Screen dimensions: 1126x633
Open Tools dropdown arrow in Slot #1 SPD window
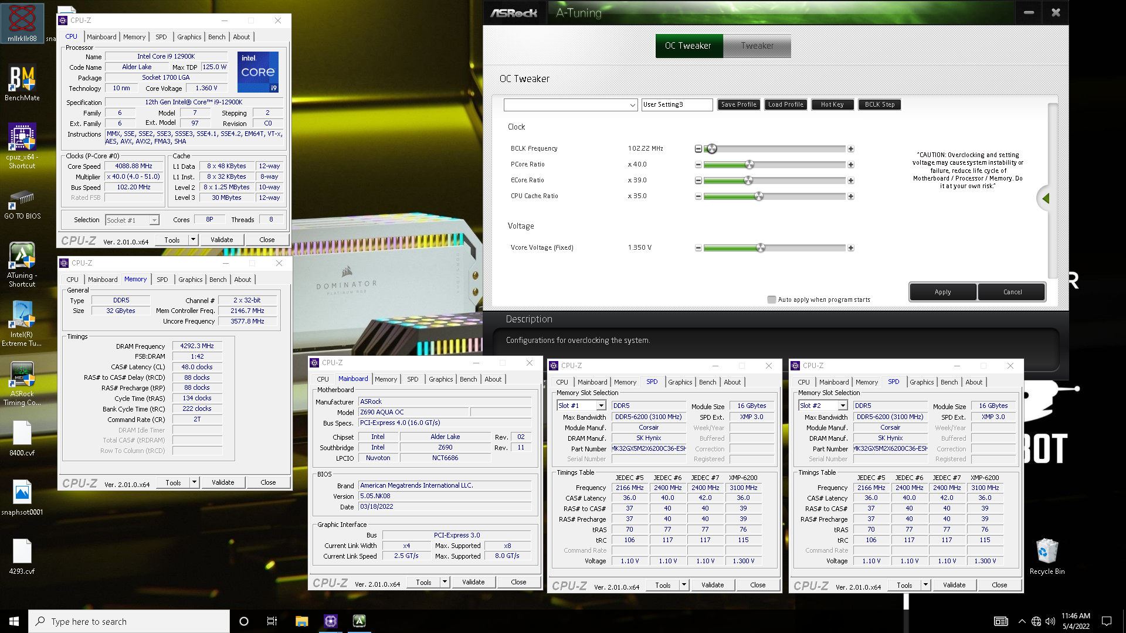pyautogui.click(x=684, y=585)
